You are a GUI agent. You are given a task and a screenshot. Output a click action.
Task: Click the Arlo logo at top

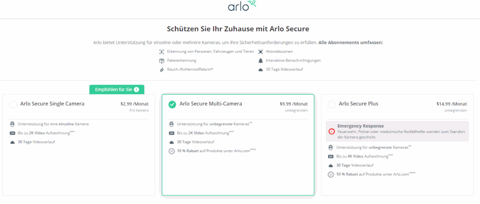coord(242,6)
